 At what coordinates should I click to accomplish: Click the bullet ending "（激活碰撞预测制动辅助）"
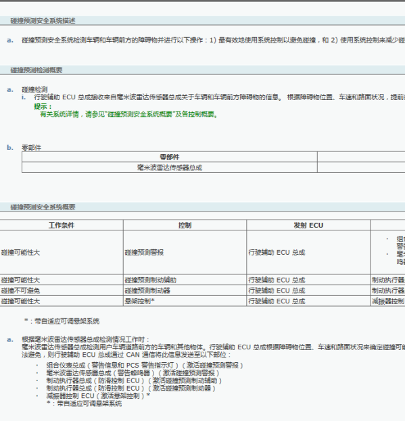(134, 380)
